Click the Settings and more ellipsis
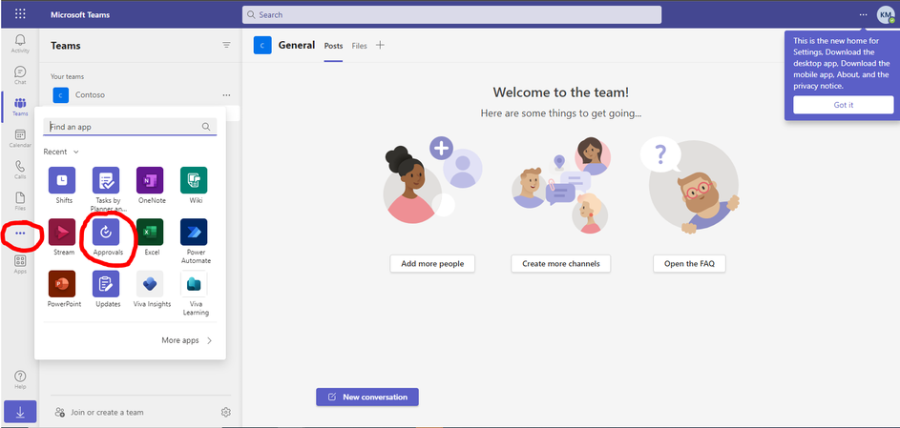The image size is (900, 428). tap(864, 14)
